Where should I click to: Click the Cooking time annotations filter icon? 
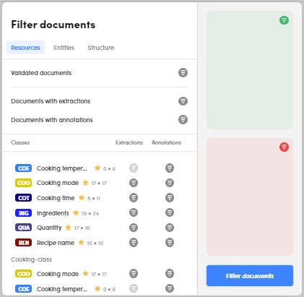[x=170, y=198]
